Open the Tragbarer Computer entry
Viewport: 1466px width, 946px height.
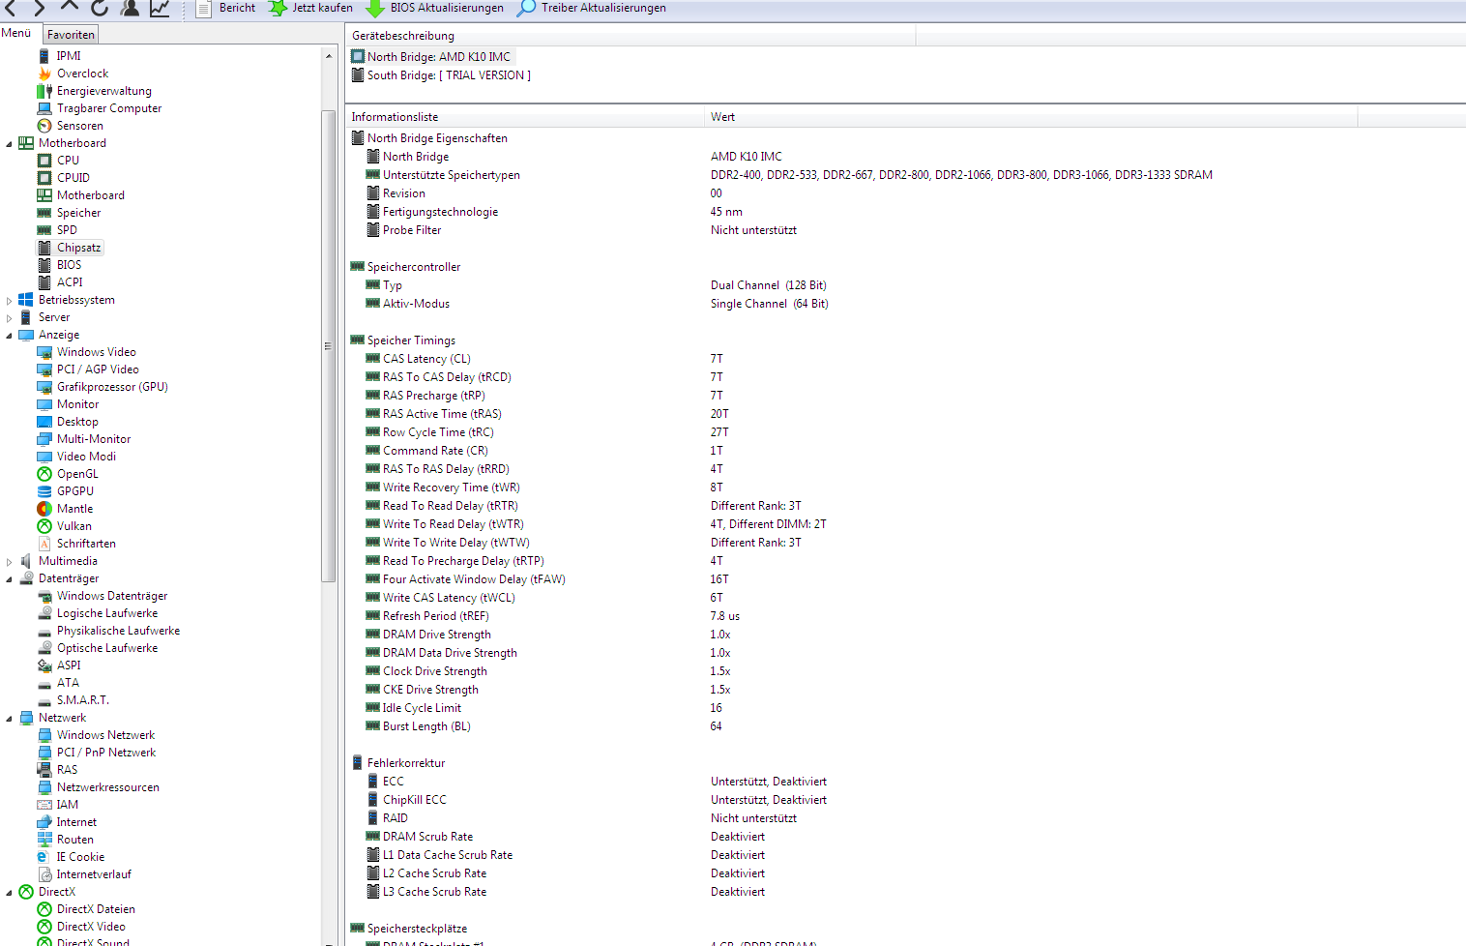tap(108, 108)
